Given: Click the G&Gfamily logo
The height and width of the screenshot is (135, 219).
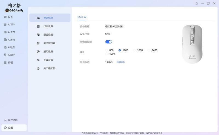Looking at the screenshot, I should 15,10.
